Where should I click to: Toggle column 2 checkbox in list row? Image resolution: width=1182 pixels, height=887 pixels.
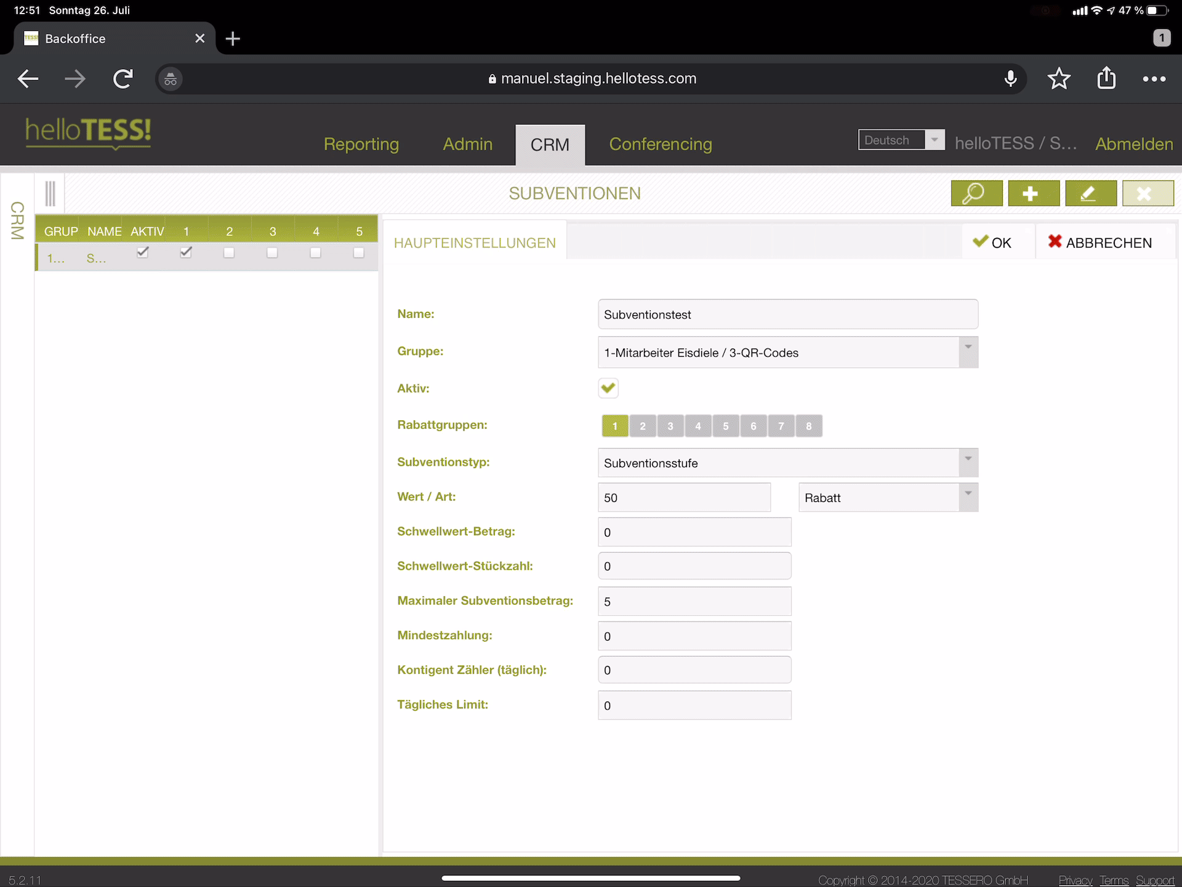pyautogui.click(x=229, y=253)
